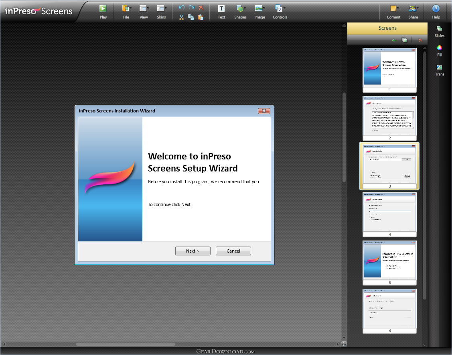Select the Text tool
The width and height of the screenshot is (452, 355).
click(221, 12)
